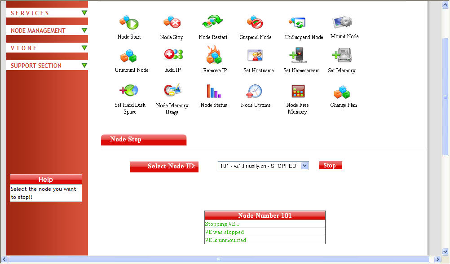Click the Set Nameservers icon

[298, 56]
